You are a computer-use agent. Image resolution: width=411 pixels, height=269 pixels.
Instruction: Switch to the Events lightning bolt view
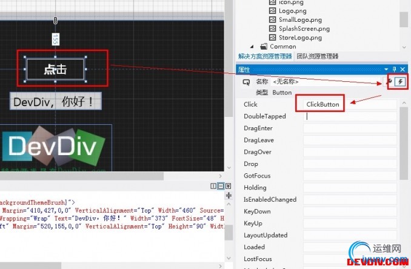400,82
